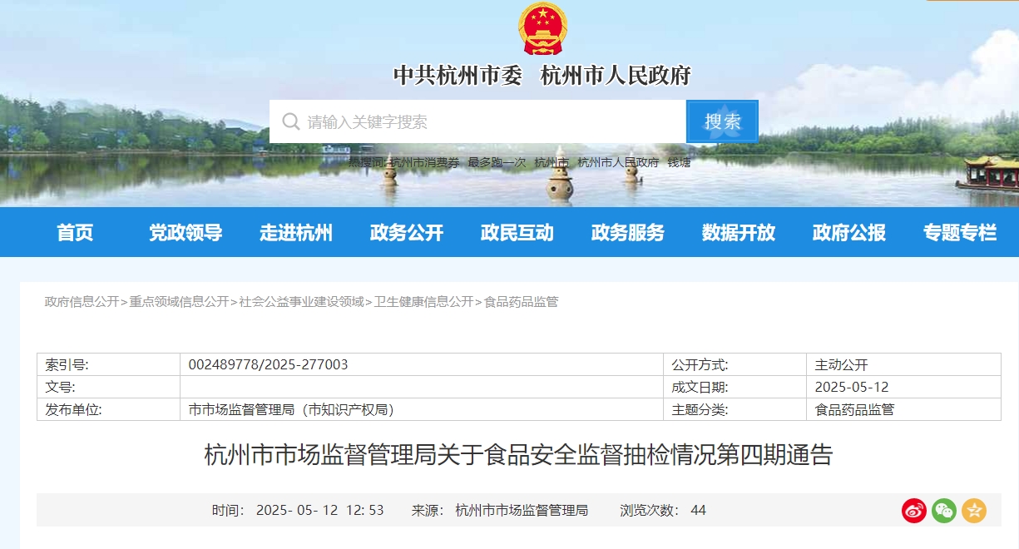Click hot search term 最多跑一次
The image size is (1019, 549).
(497, 163)
